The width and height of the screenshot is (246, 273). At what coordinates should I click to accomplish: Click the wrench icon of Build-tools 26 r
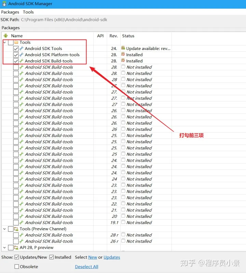click(x=21, y=241)
